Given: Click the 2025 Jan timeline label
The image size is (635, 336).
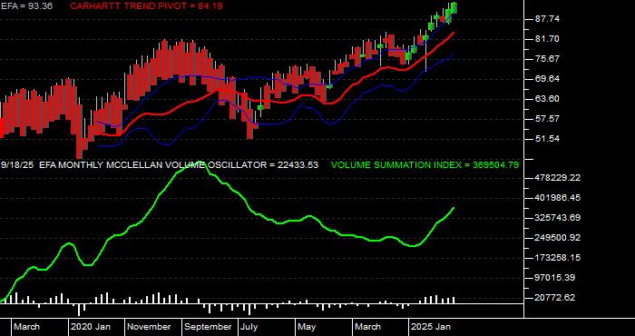Looking at the screenshot, I should pyautogui.click(x=431, y=327).
